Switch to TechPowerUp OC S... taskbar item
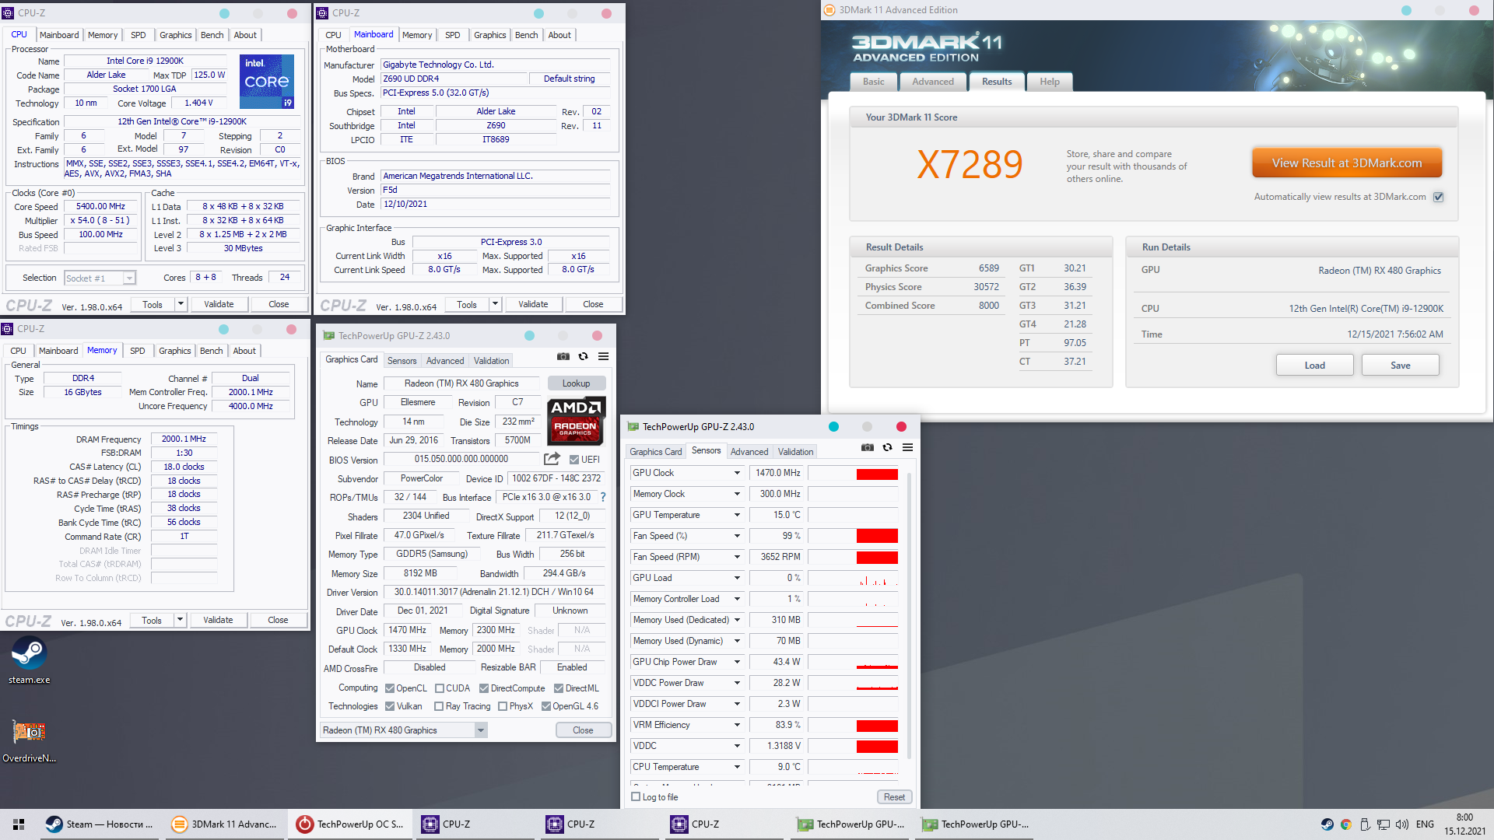 (x=349, y=824)
